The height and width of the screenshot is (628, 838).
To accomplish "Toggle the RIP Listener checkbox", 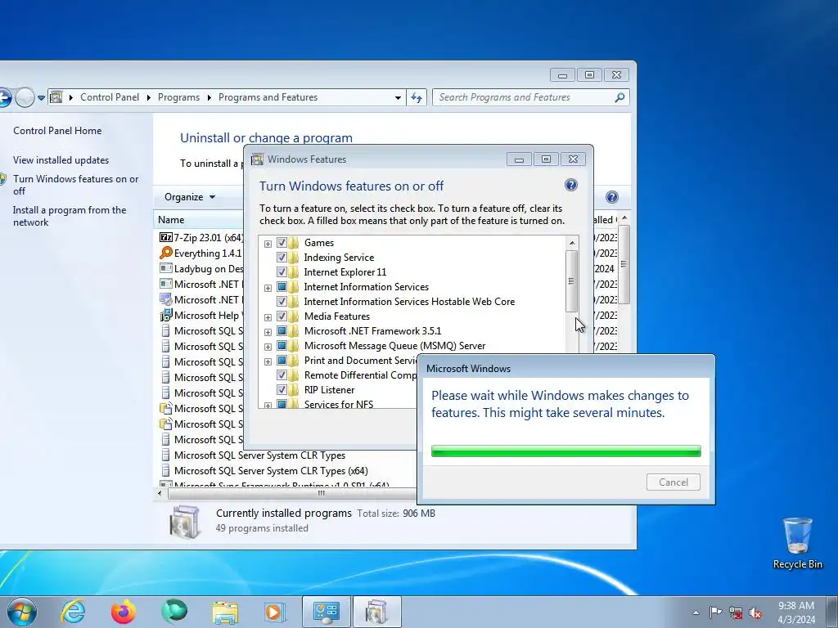I will (282, 390).
